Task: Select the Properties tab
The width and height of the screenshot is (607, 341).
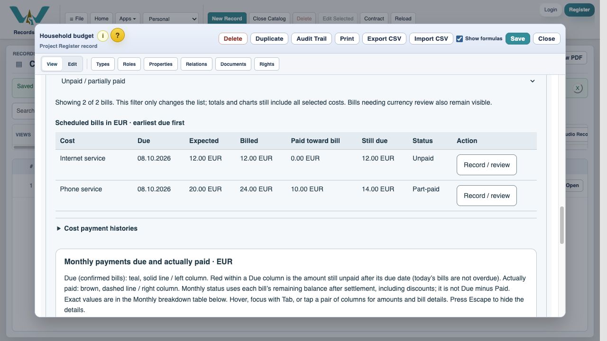Action: coord(161,64)
